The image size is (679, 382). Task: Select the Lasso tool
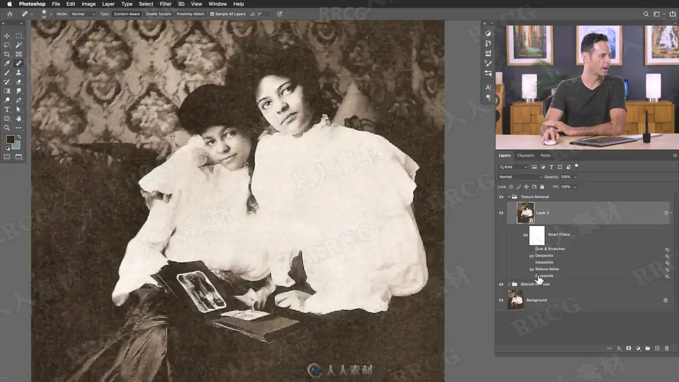pyautogui.click(x=7, y=45)
